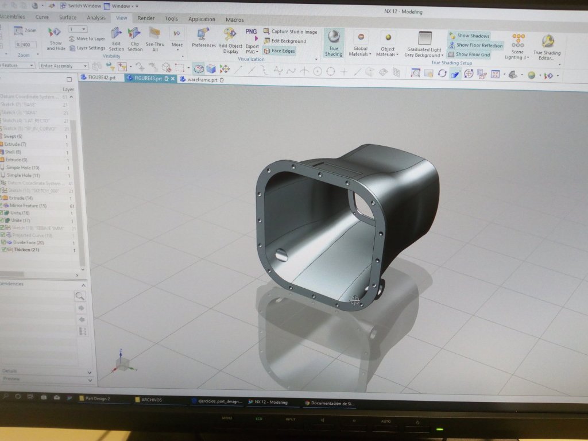Toggle Show Floor Reflection
Image resolution: width=588 pixels, height=441 pixels.
coord(475,45)
